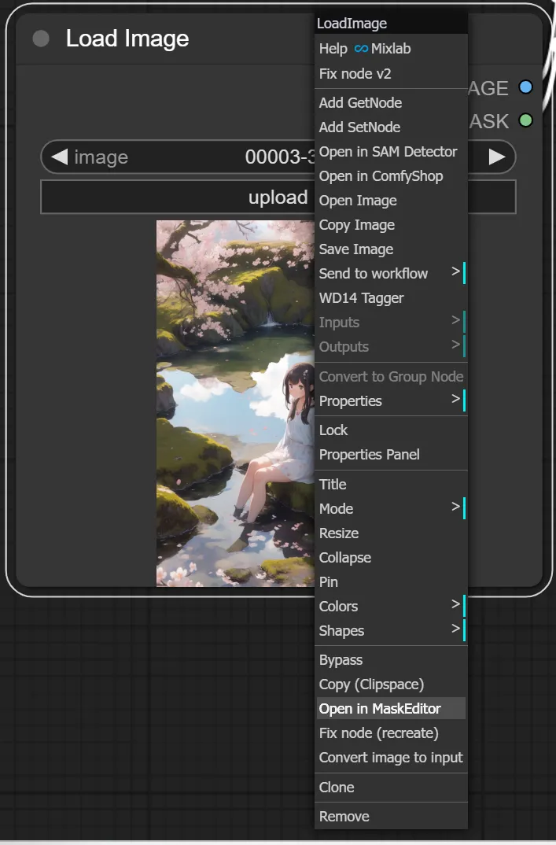Screen dimensions: 556x845
Task: Click the gray collapse dot beside Load Image
Action: (41, 39)
